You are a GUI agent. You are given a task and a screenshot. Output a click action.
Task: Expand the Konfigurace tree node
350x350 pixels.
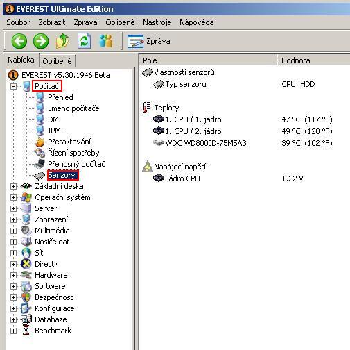tap(13, 308)
